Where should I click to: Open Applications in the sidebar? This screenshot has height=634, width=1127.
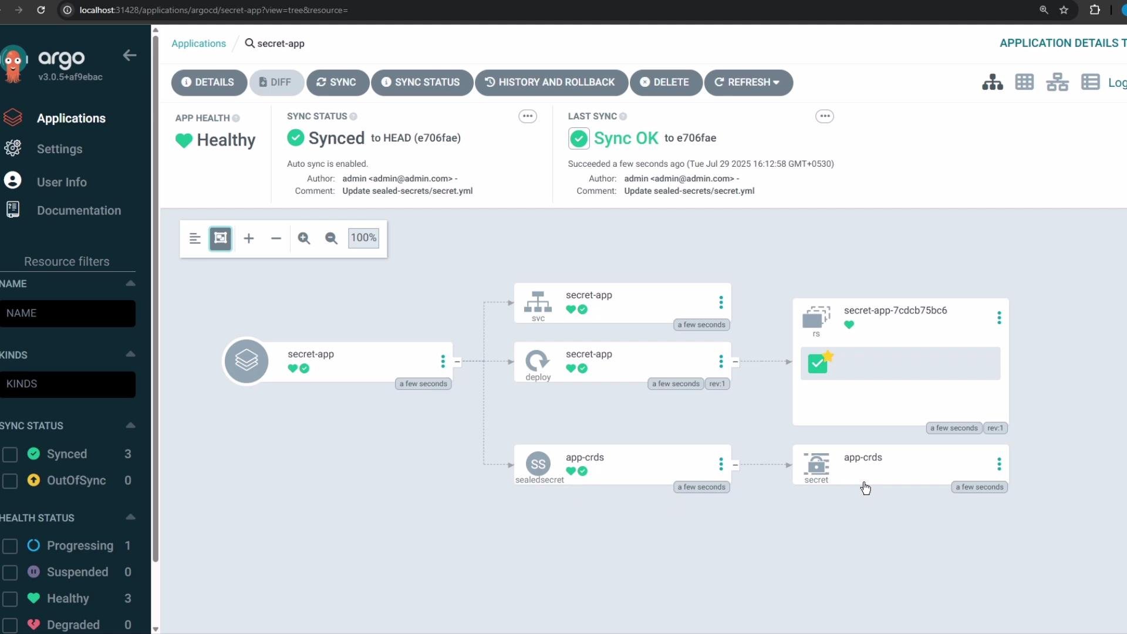(x=71, y=118)
